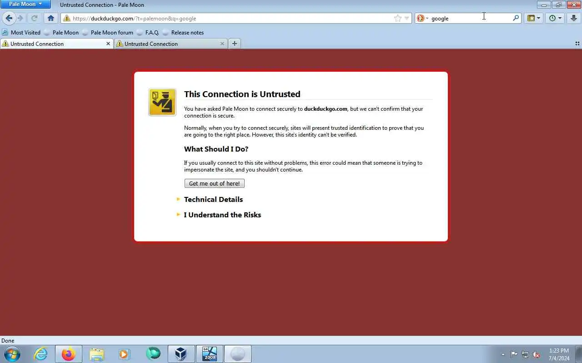This screenshot has width=582, height=363.
Task: Open the clock showing 1:23 PM
Action: pyautogui.click(x=559, y=354)
